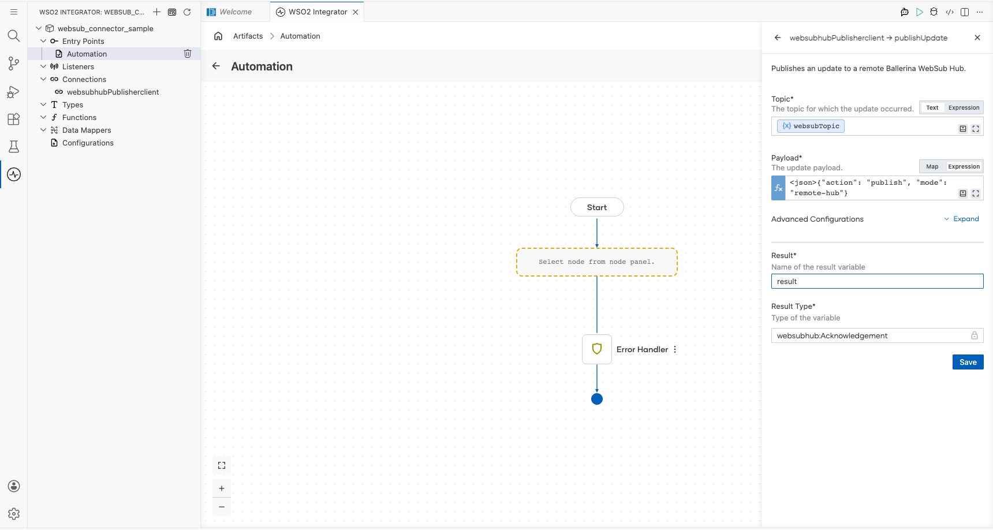993x530 pixels.
Task: Open the Extensions icon
Action: [x=14, y=119]
